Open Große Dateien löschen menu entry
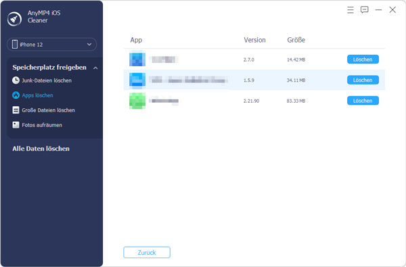Viewport: 406px width, 267px height. click(49, 110)
